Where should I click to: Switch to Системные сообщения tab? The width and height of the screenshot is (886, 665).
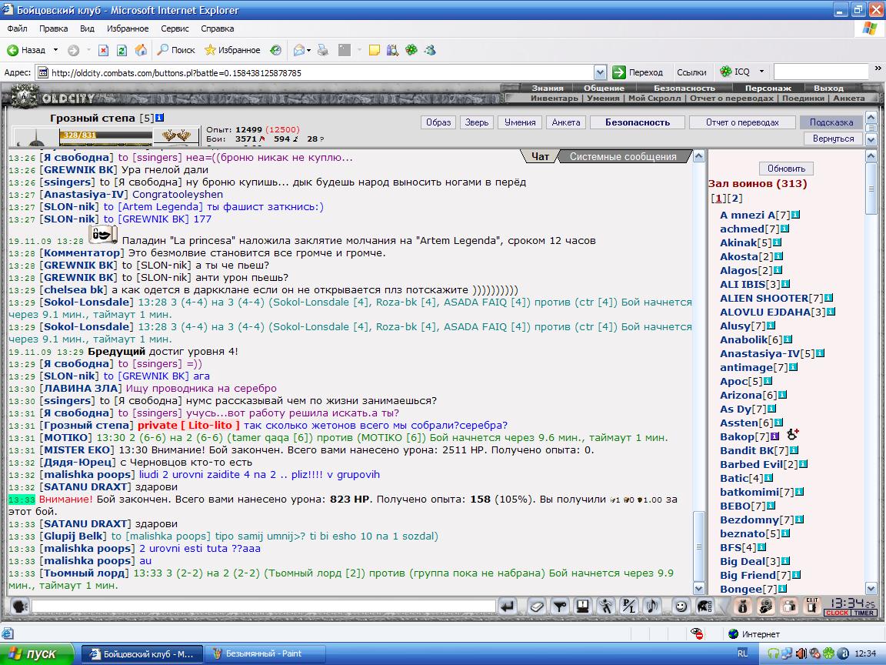click(x=623, y=157)
